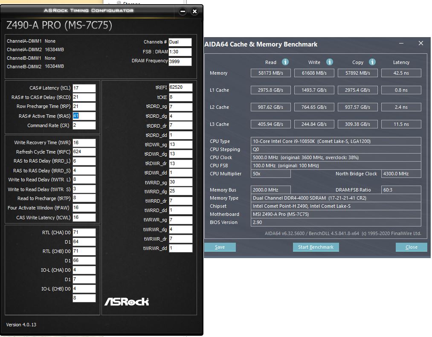Click the Channels # field showing Dual

pyautogui.click(x=180, y=42)
